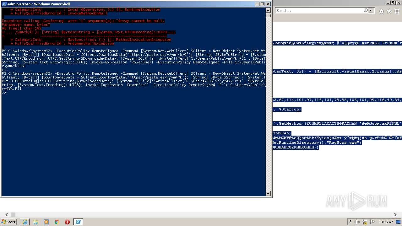Minimize the browser window

pyautogui.click(x=388, y=3)
